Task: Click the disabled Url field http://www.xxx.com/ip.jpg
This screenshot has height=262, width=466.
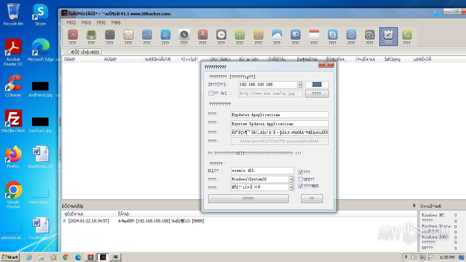Action: 271,94
